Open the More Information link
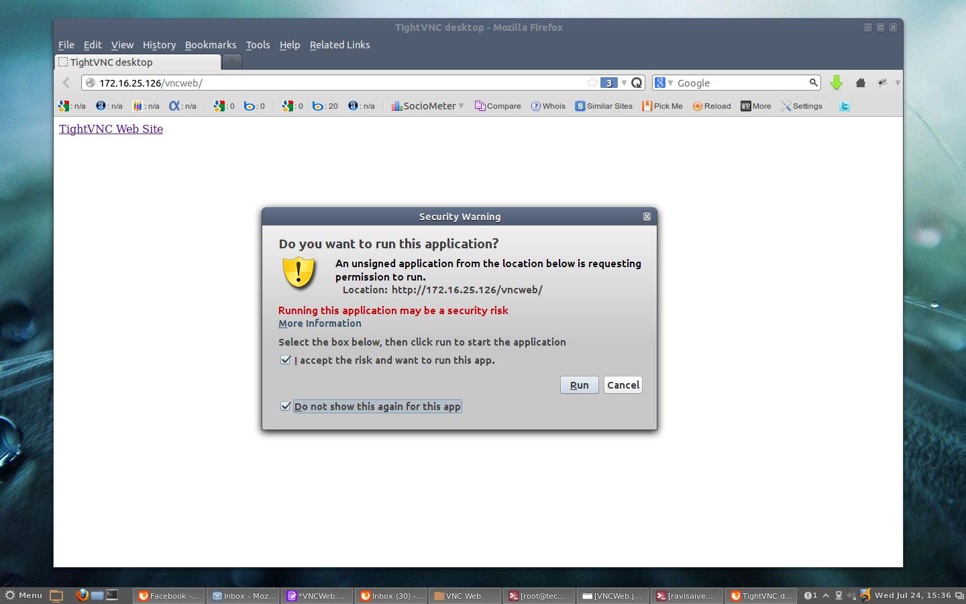 (320, 323)
